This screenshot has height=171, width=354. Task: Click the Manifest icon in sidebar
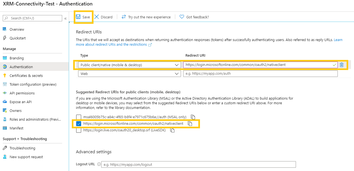(5, 128)
